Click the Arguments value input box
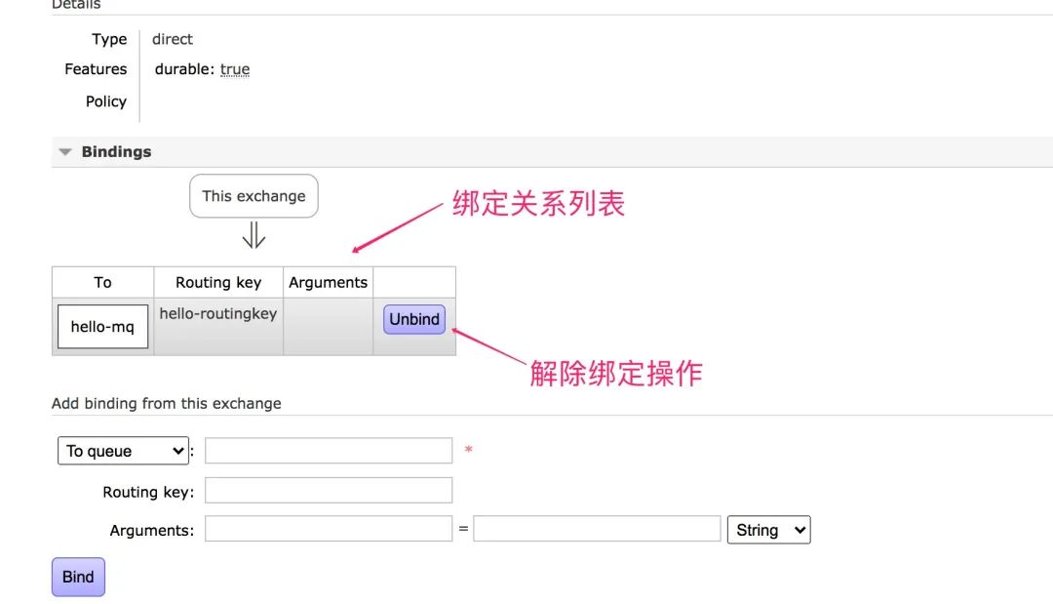The image size is (1053, 604). coord(597,529)
